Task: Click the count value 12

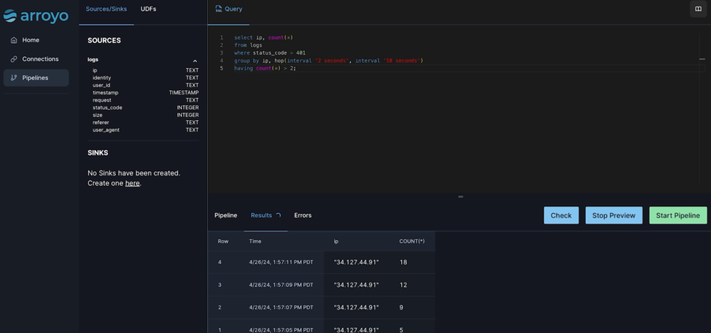Action: click(x=403, y=285)
